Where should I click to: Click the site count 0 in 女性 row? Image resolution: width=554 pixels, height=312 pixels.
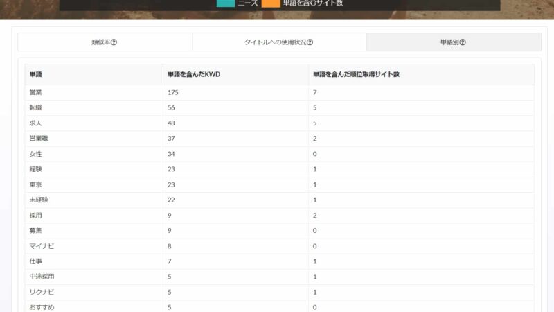315,154
